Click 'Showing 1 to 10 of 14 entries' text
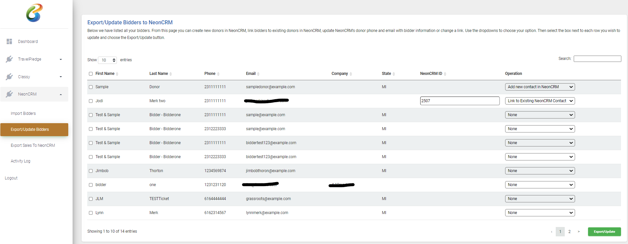The height and width of the screenshot is (244, 628). pos(112,231)
